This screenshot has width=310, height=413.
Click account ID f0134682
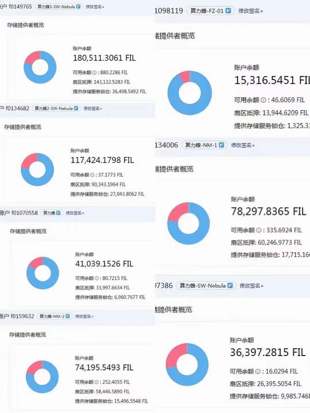[x=18, y=108]
